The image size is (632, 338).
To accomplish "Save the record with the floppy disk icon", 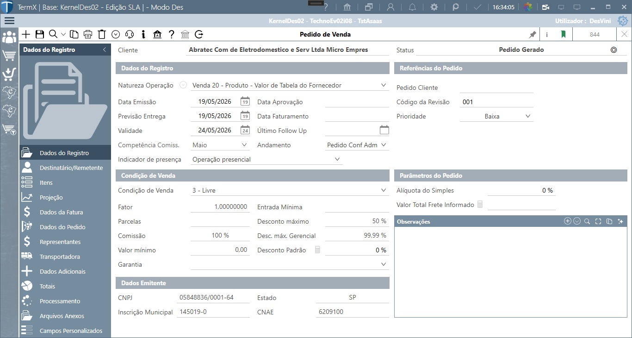I will (x=40, y=34).
